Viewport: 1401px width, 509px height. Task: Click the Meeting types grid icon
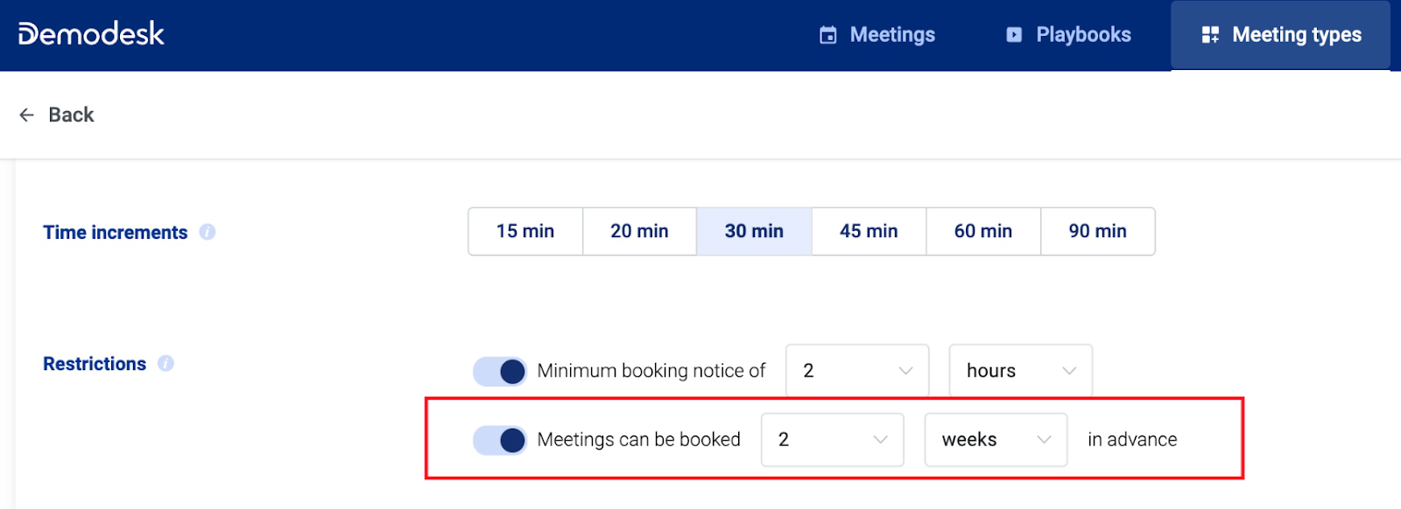(x=1209, y=34)
